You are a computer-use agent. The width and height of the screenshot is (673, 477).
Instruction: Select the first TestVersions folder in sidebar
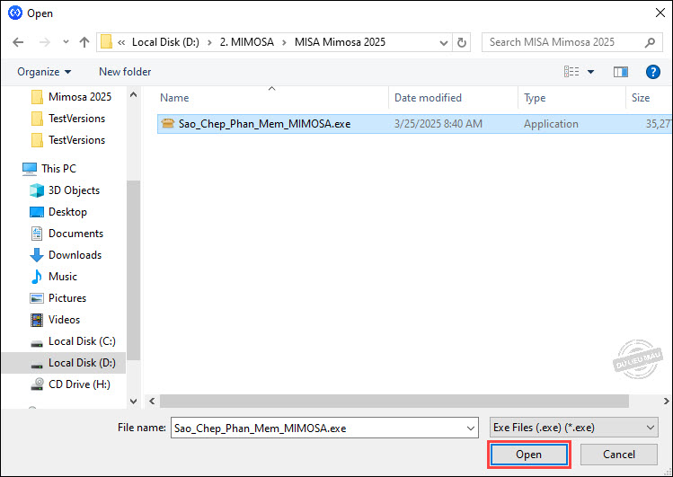click(x=68, y=119)
